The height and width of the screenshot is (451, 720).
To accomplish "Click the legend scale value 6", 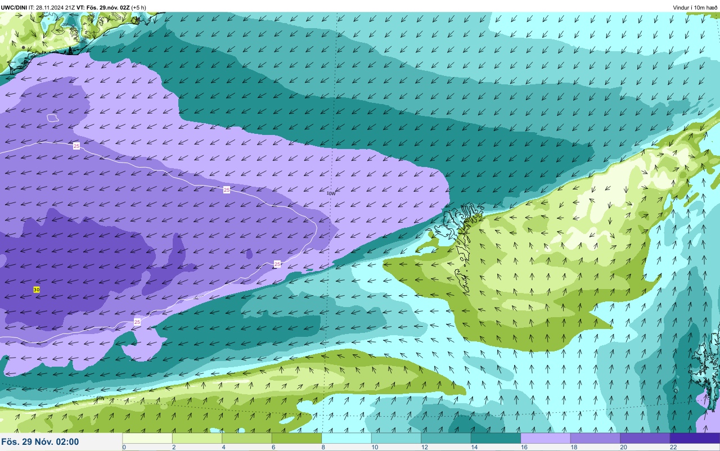I will point(273,447).
